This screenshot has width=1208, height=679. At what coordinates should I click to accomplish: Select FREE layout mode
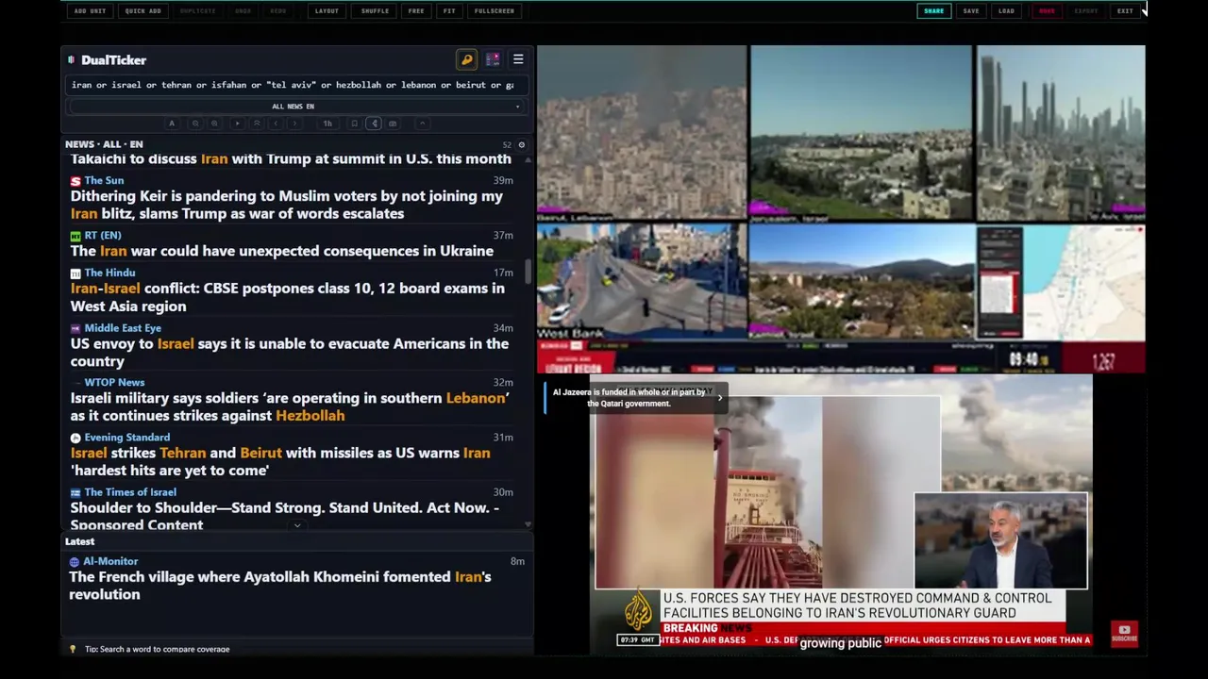pyautogui.click(x=416, y=11)
